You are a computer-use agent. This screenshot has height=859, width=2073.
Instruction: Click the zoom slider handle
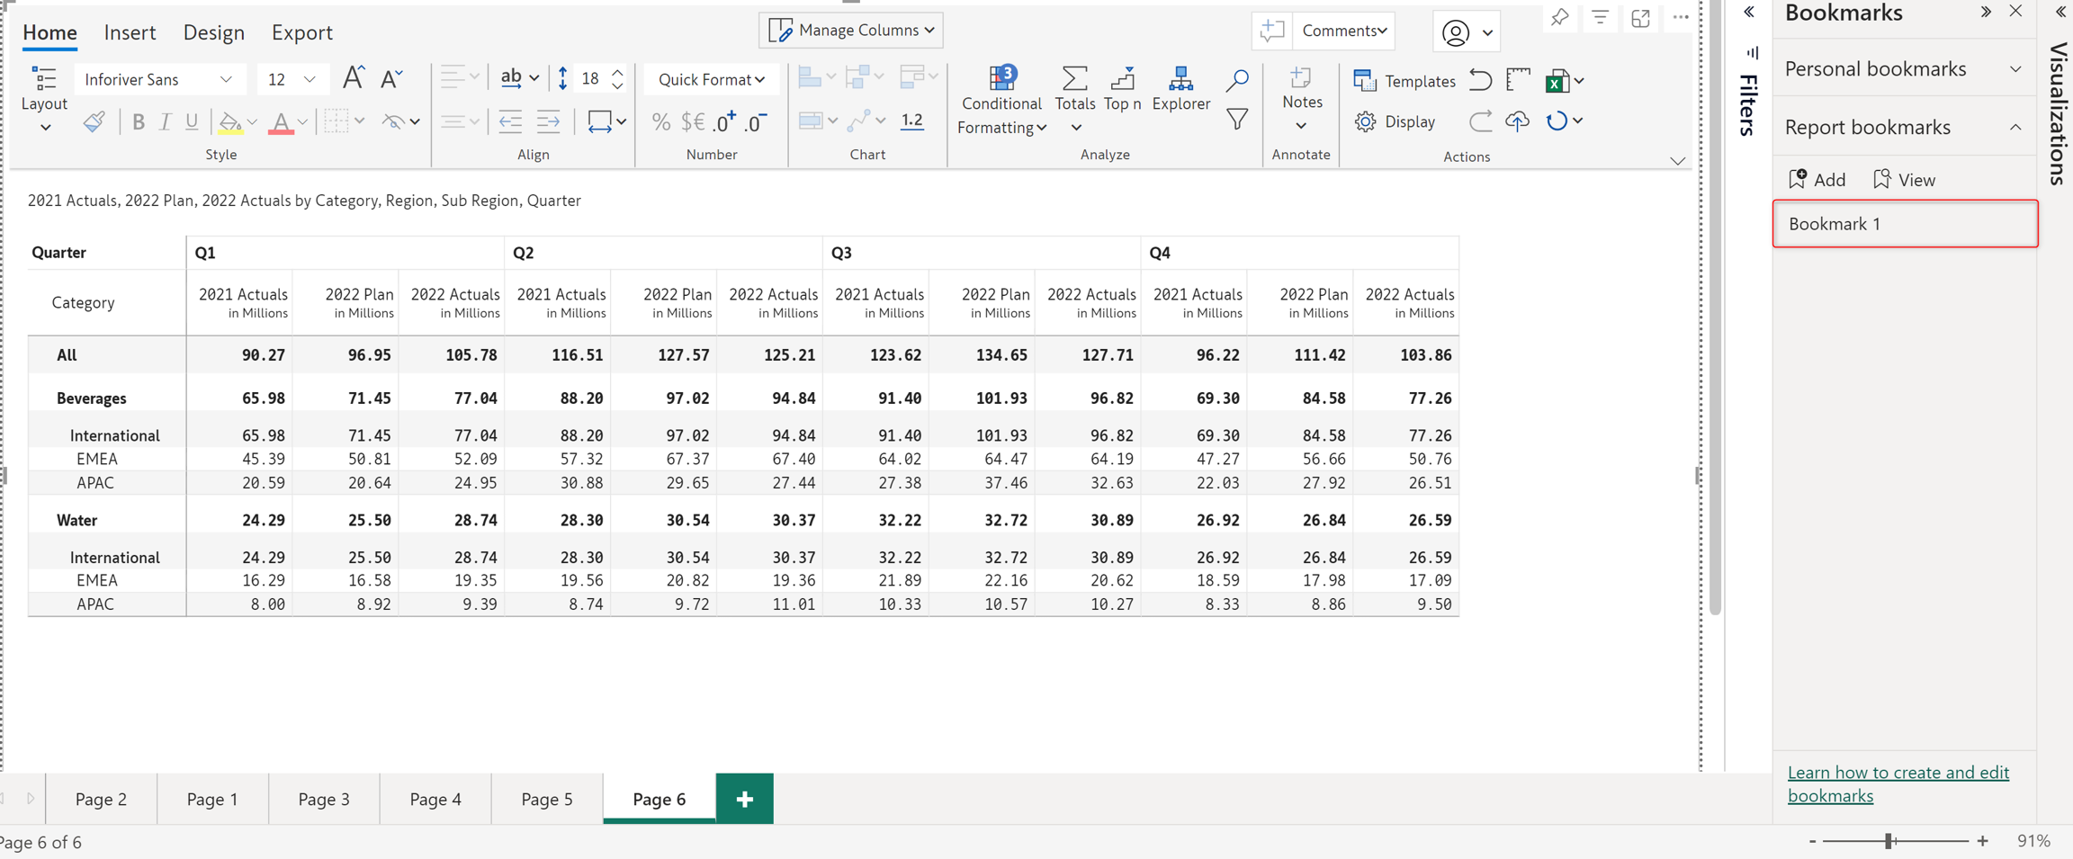point(1889,841)
